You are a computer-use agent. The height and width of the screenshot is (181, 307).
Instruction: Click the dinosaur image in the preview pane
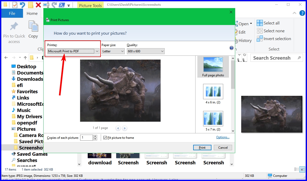(271, 114)
